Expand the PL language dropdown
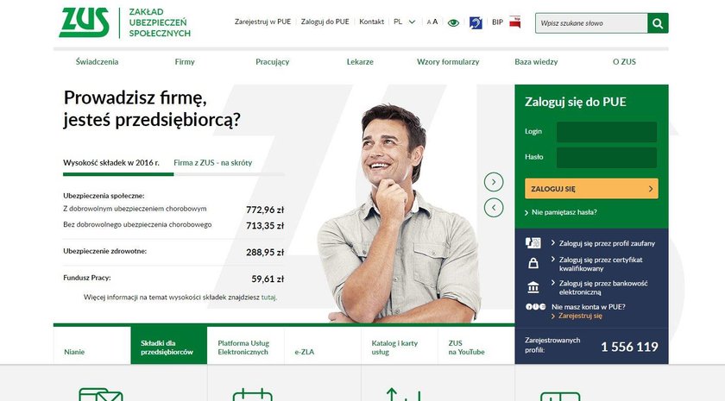This screenshot has height=401, width=725. [x=405, y=22]
